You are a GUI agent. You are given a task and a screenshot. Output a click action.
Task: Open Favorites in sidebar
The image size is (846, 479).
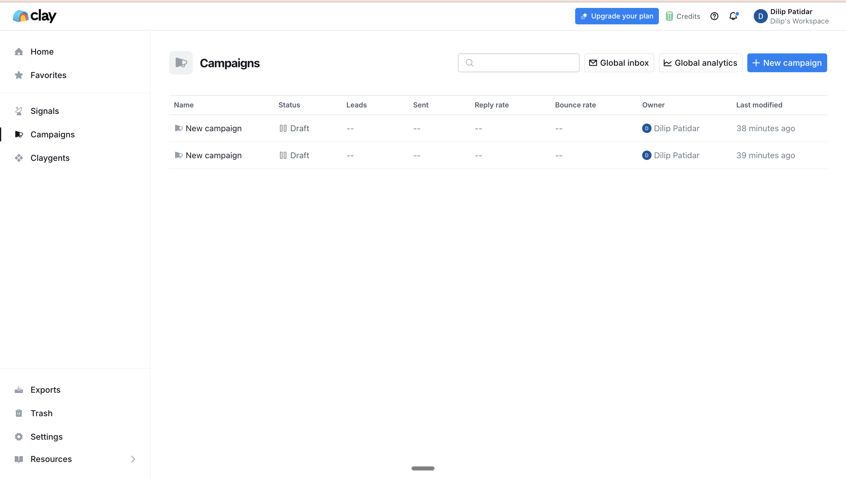[x=48, y=75]
